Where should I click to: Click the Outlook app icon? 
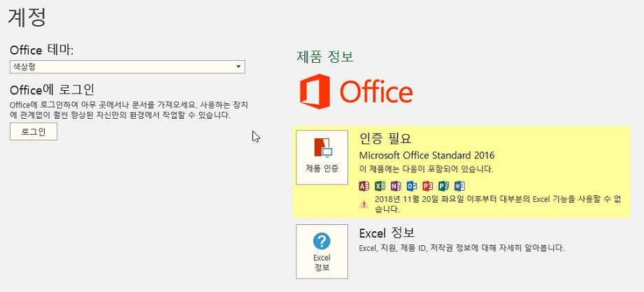412,187
